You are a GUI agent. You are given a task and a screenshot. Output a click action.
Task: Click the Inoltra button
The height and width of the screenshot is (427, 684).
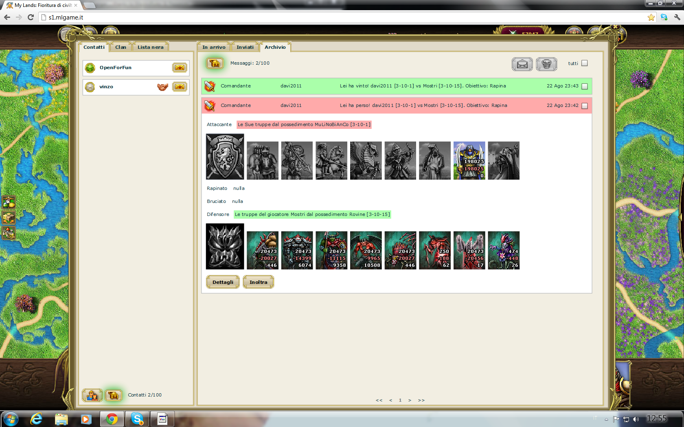(259, 282)
